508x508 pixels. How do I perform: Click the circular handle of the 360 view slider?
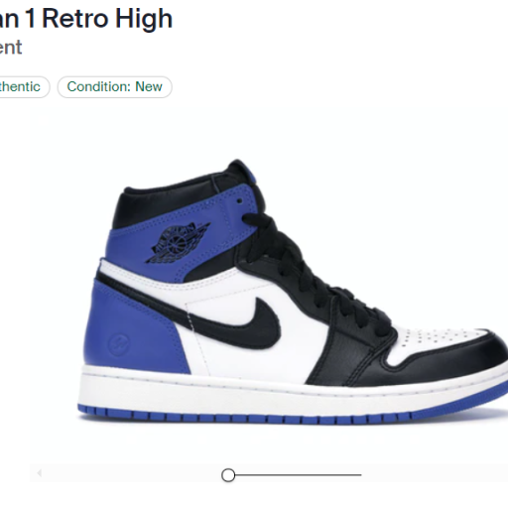228,475
